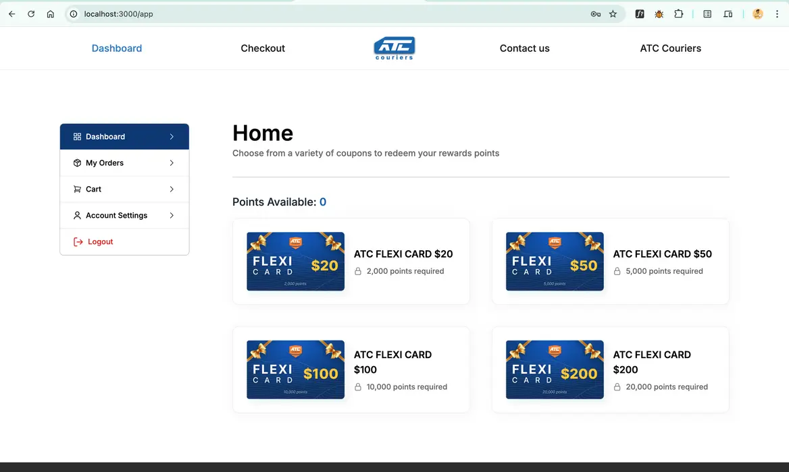This screenshot has width=789, height=472.
Task: View site information icon in address bar
Action: (74, 14)
